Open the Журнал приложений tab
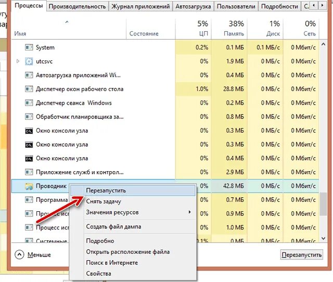 (140, 6)
